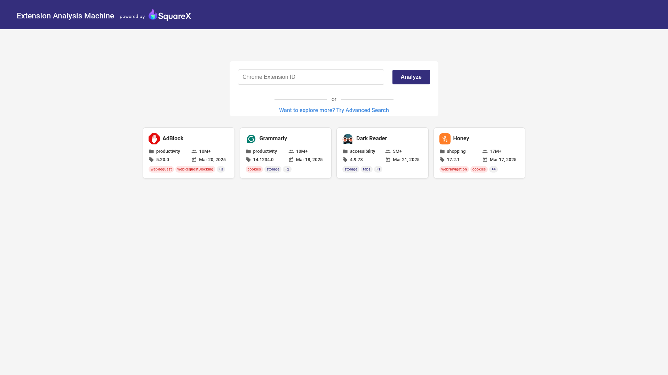Screen dimensions: 668x375
Task: Expand AdBlock's +3 more permissions
Action: tap(221, 169)
